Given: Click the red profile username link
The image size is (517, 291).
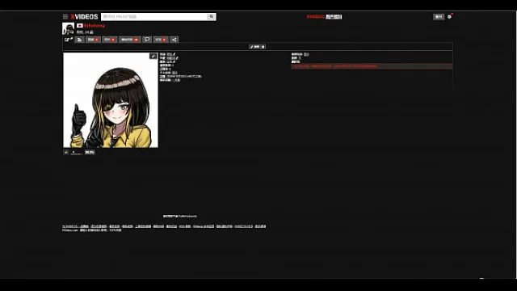Looking at the screenshot, I should point(95,26).
